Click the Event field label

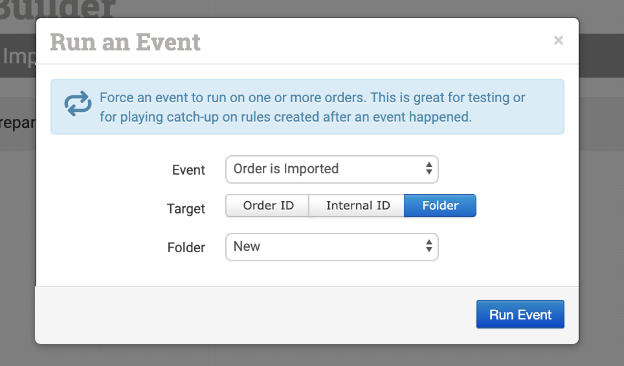188,170
